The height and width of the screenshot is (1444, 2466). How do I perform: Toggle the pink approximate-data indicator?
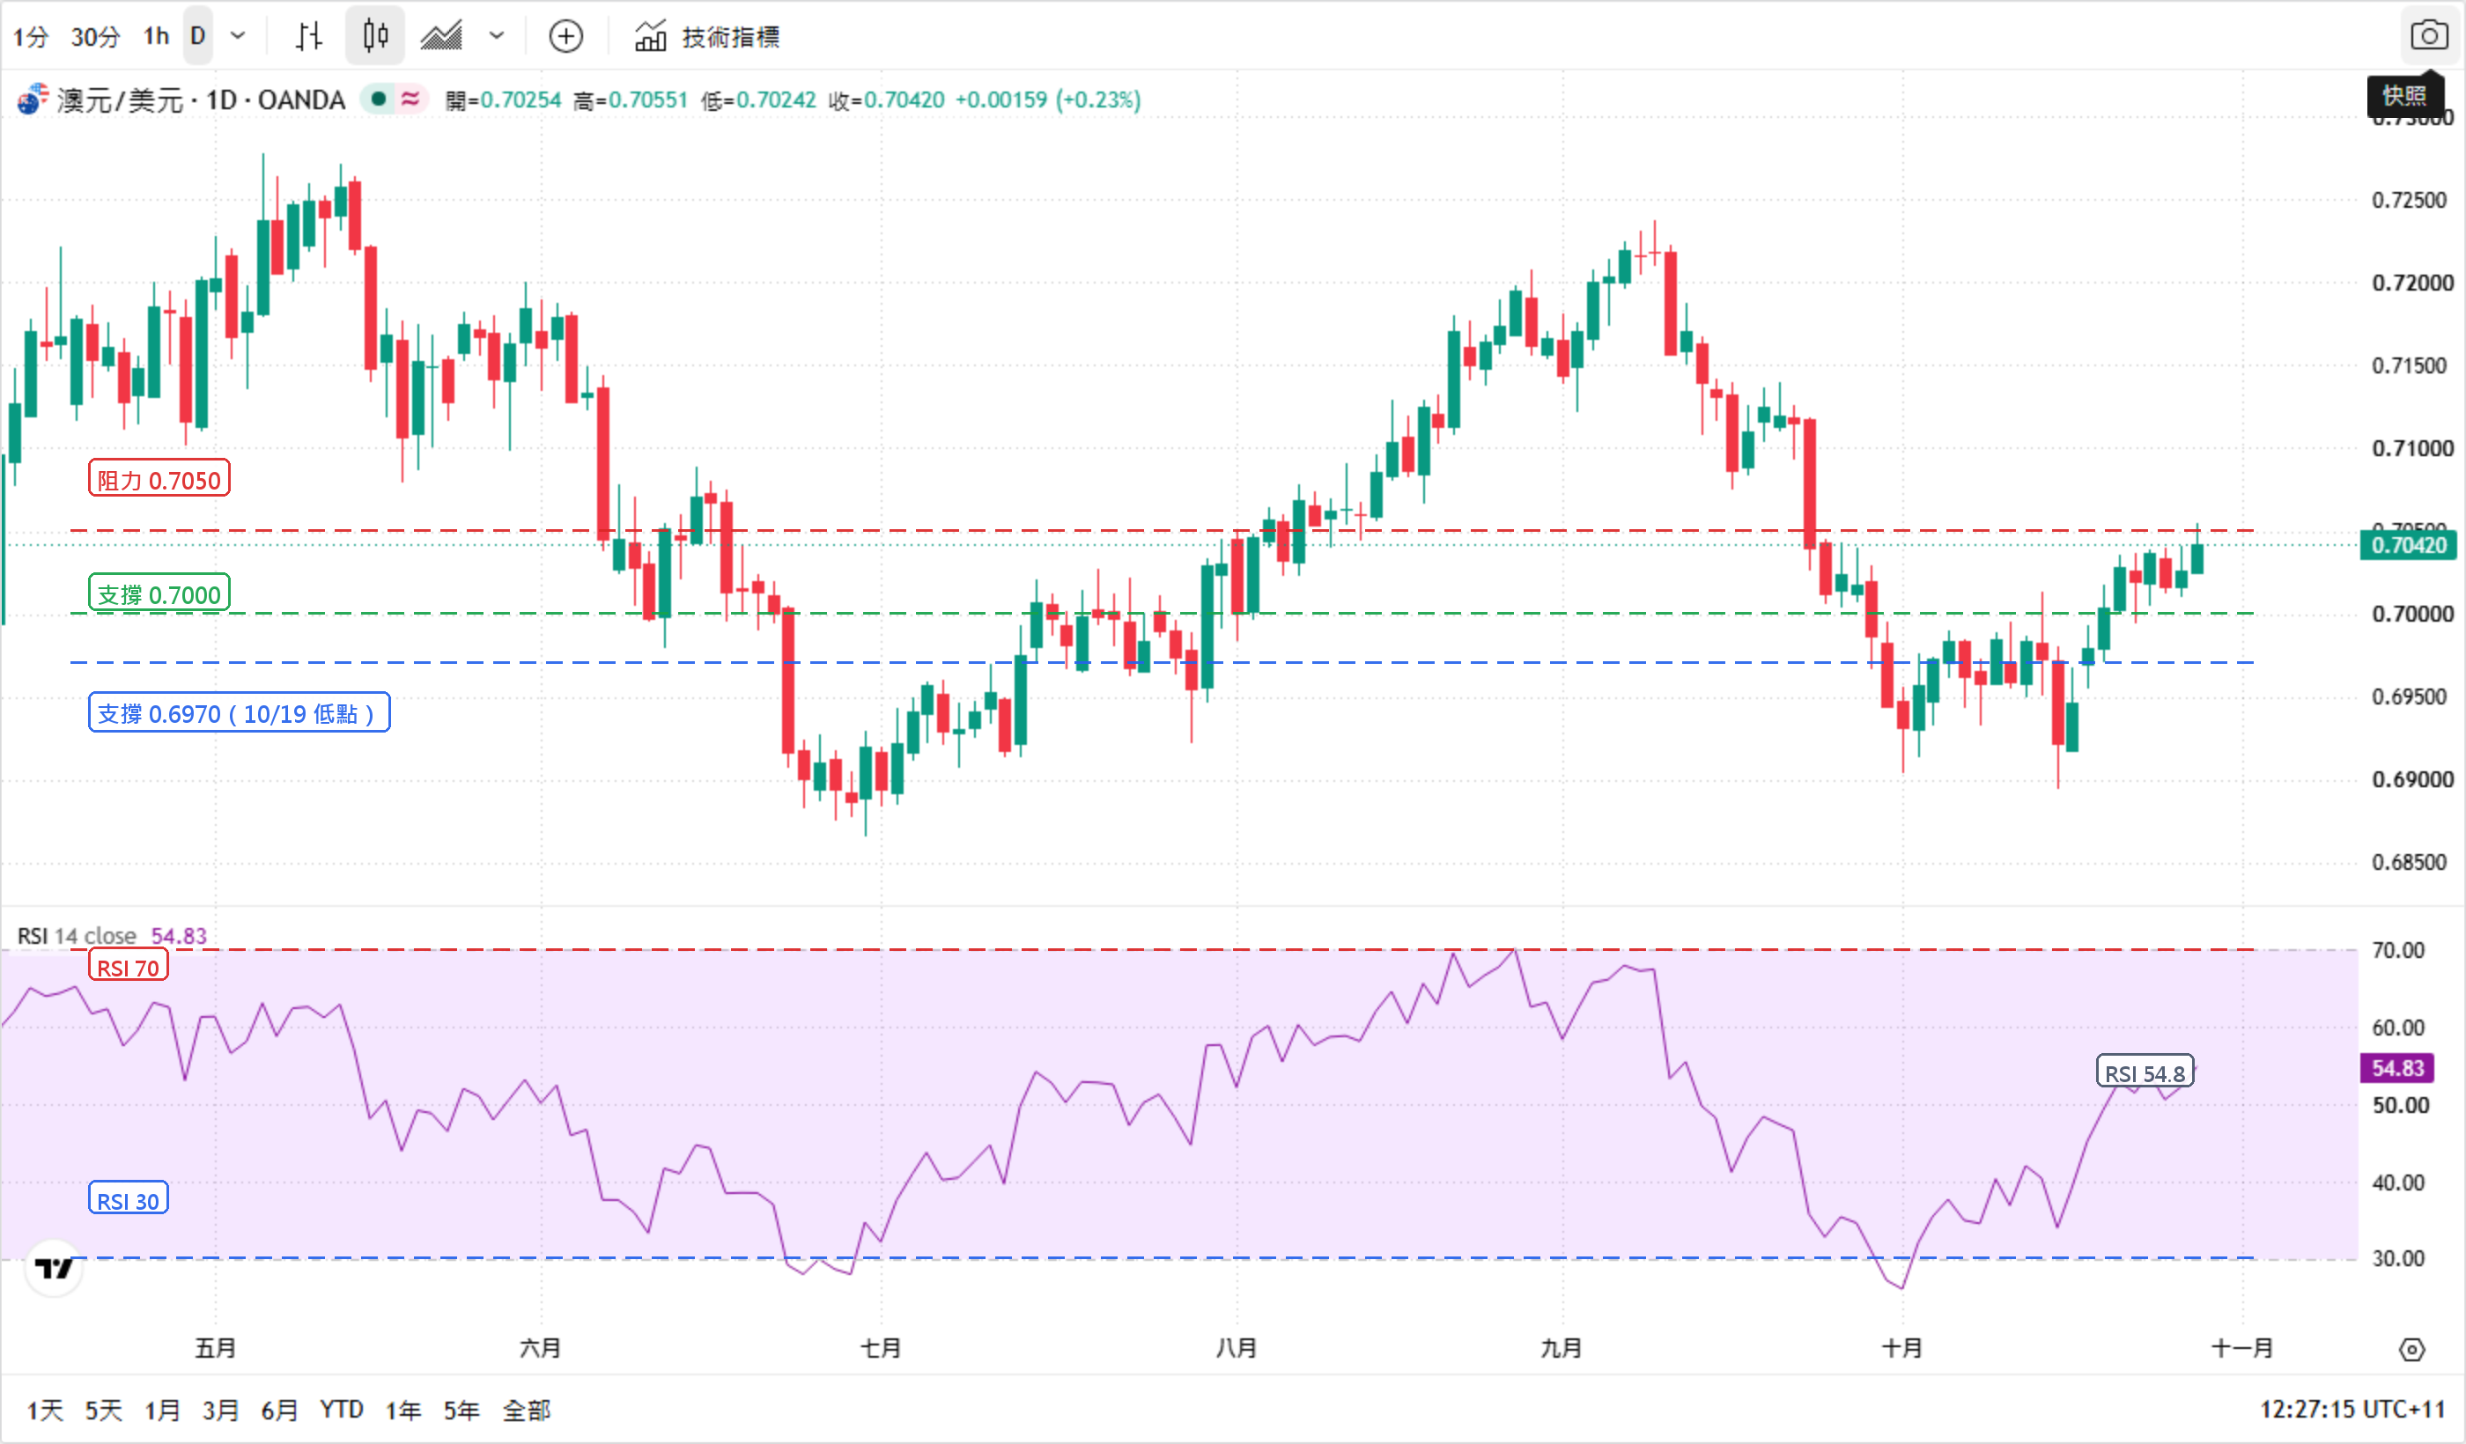click(411, 99)
